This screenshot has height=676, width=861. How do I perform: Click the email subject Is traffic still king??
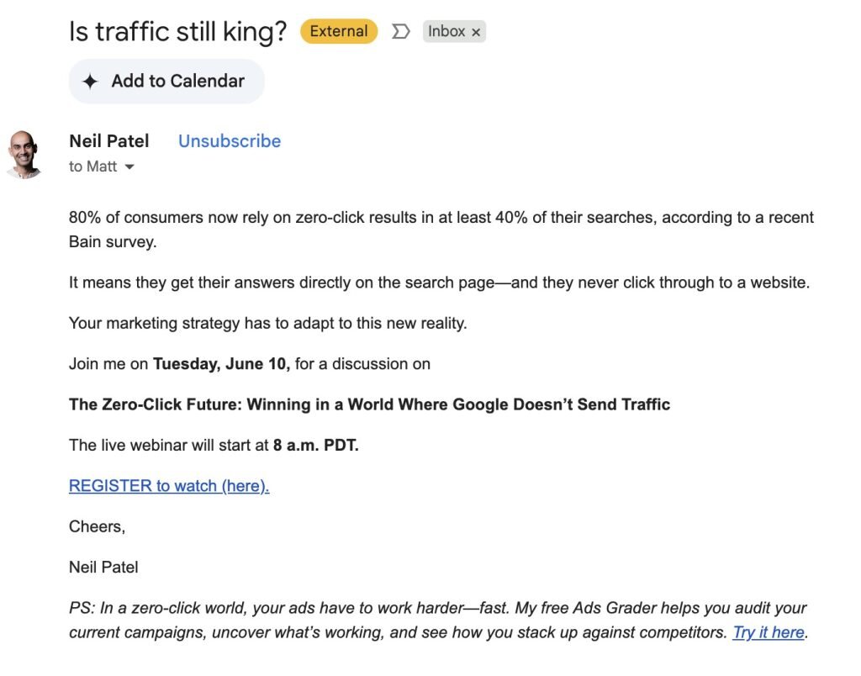pyautogui.click(x=177, y=32)
